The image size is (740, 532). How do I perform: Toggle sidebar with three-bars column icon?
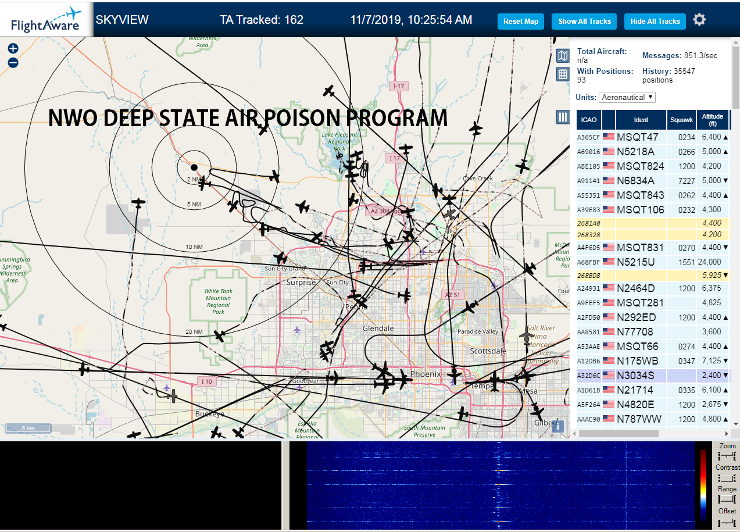563,117
